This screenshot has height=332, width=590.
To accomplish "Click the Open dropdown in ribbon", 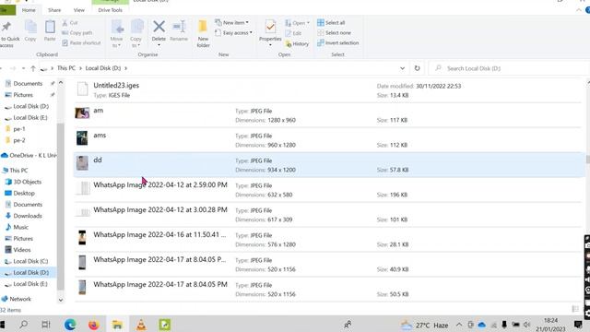I will (x=297, y=23).
